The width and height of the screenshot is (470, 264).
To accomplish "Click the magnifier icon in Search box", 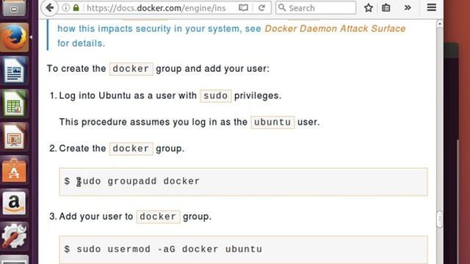I will point(282,8).
